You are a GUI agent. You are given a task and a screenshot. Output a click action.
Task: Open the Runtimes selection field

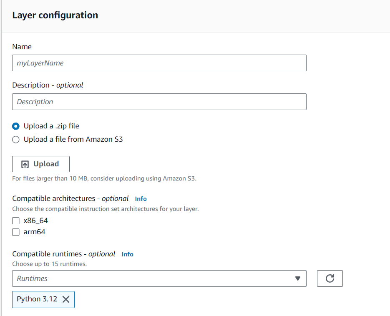click(x=154, y=278)
